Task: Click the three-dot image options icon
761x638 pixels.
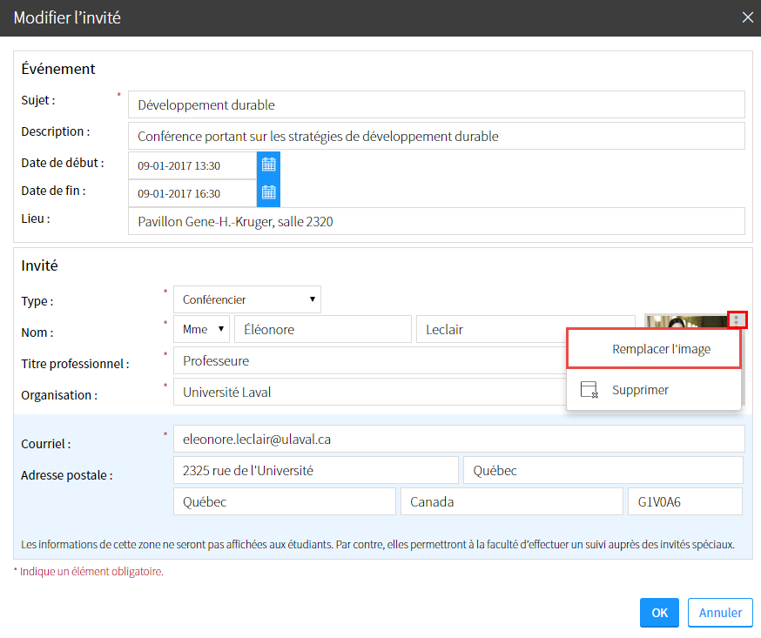Action: click(x=737, y=320)
